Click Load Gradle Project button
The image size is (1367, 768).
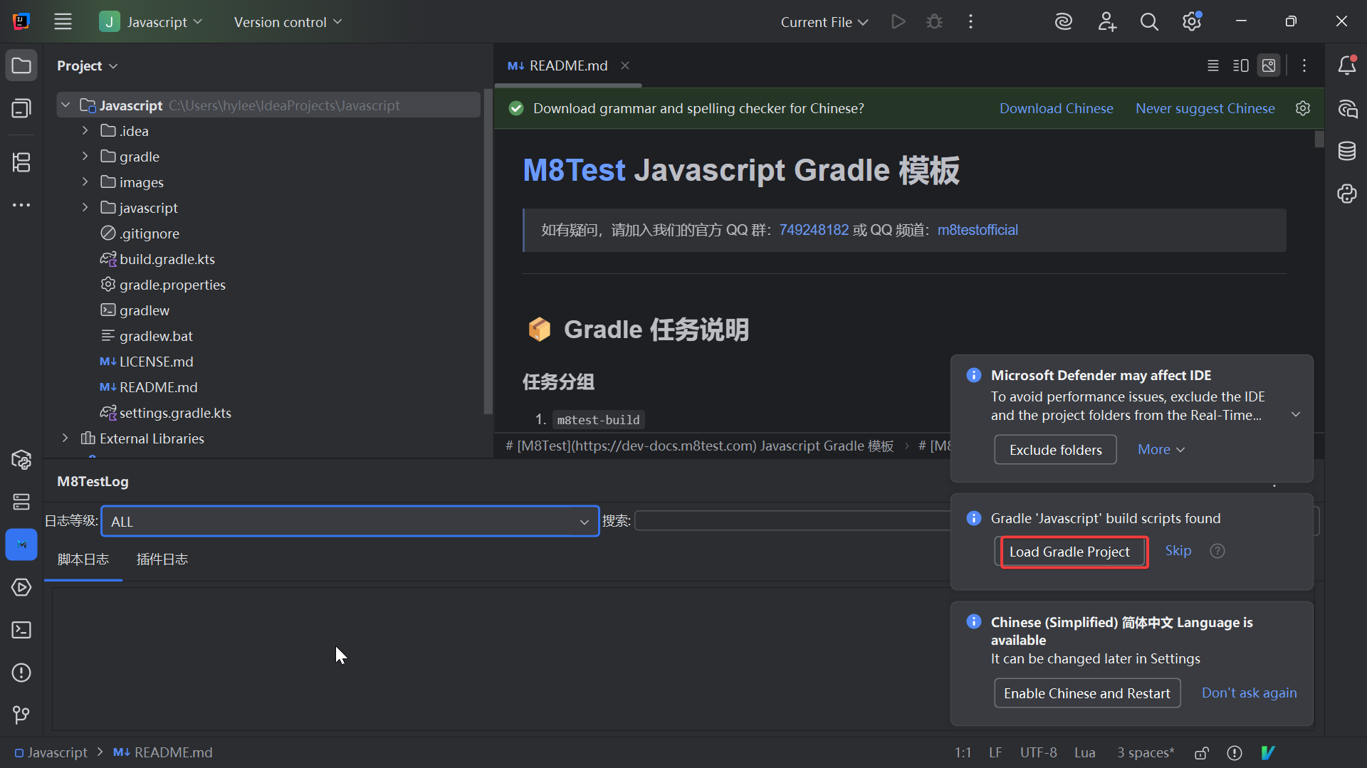tap(1069, 552)
